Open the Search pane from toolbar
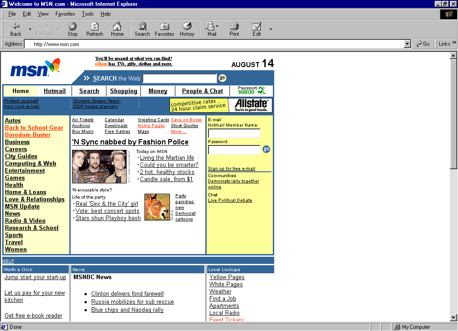 (x=142, y=30)
